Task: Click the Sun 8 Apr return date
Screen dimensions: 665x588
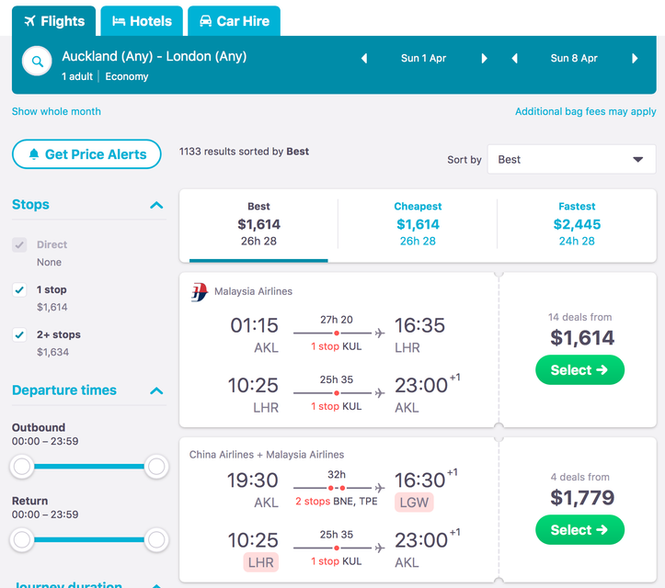Action: point(574,59)
